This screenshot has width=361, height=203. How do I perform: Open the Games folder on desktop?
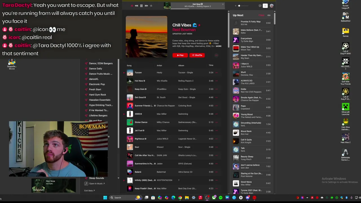(x=345, y=33)
